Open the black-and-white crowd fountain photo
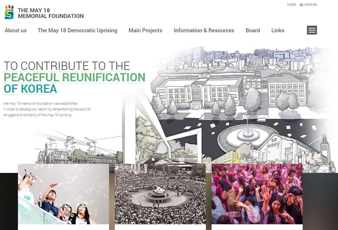 pos(160,194)
